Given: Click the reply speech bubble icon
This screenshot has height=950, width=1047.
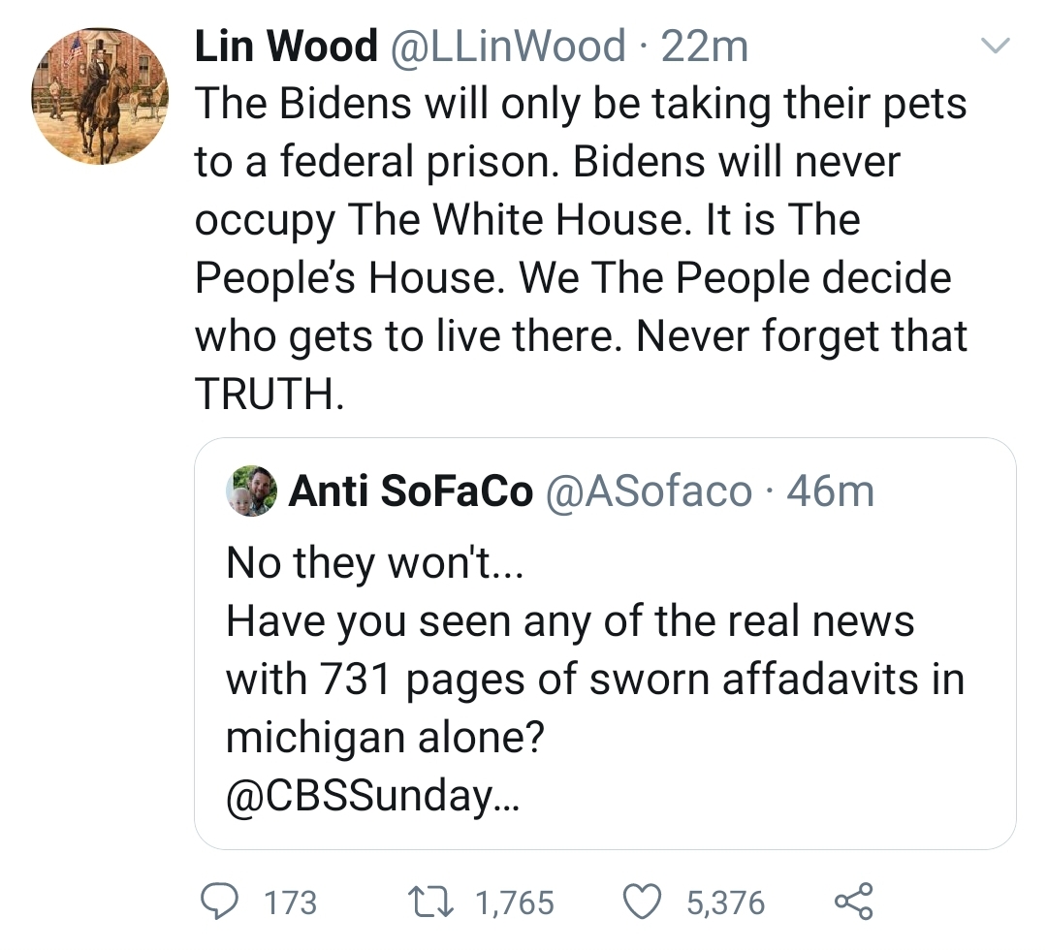Looking at the screenshot, I should pyautogui.click(x=221, y=902).
